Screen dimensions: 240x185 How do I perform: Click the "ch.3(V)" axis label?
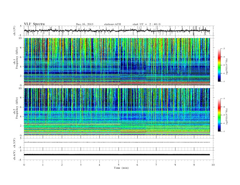click(15, 143)
